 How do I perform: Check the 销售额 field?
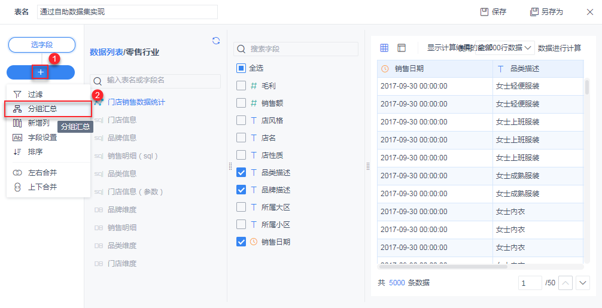[241, 103]
